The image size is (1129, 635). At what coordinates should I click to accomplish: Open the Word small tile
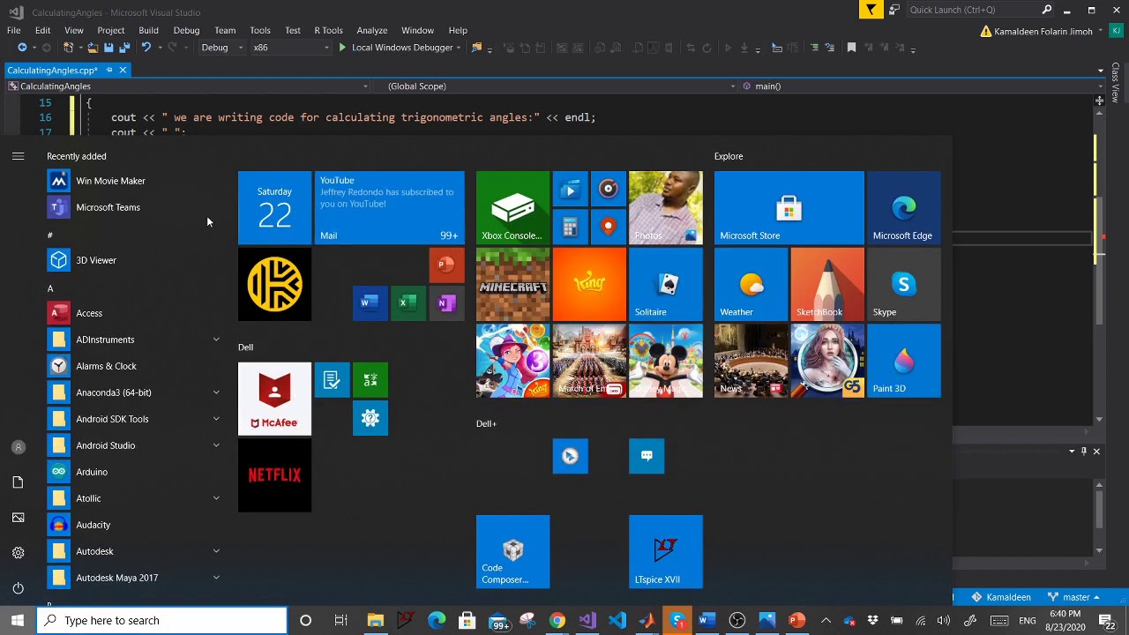tap(370, 303)
